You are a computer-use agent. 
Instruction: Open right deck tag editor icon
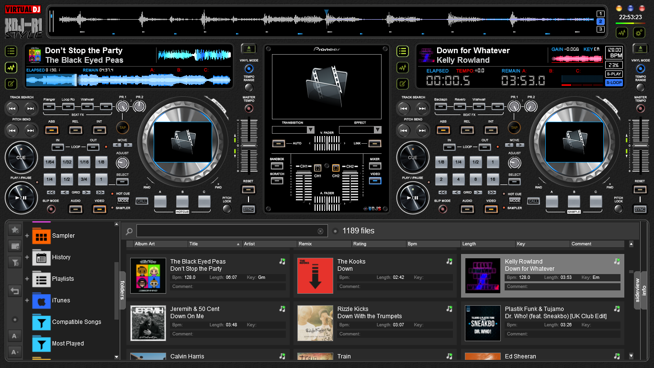tap(403, 84)
